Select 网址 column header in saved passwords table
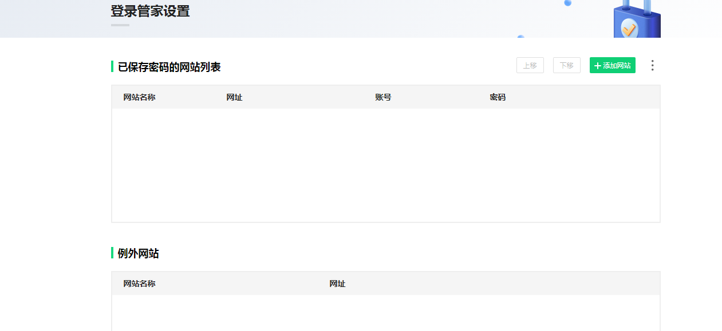The image size is (722, 331). pyautogui.click(x=234, y=97)
